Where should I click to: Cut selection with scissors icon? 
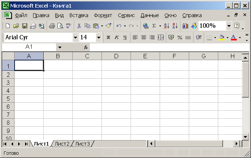point(79,25)
